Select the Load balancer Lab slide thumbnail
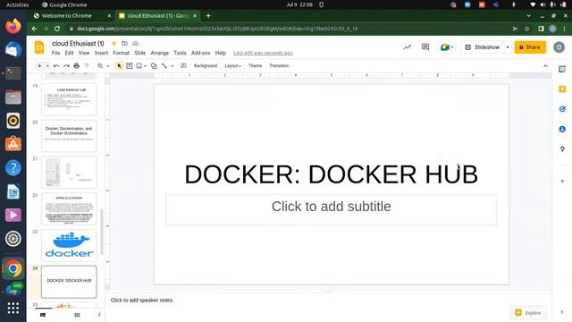 (x=69, y=99)
